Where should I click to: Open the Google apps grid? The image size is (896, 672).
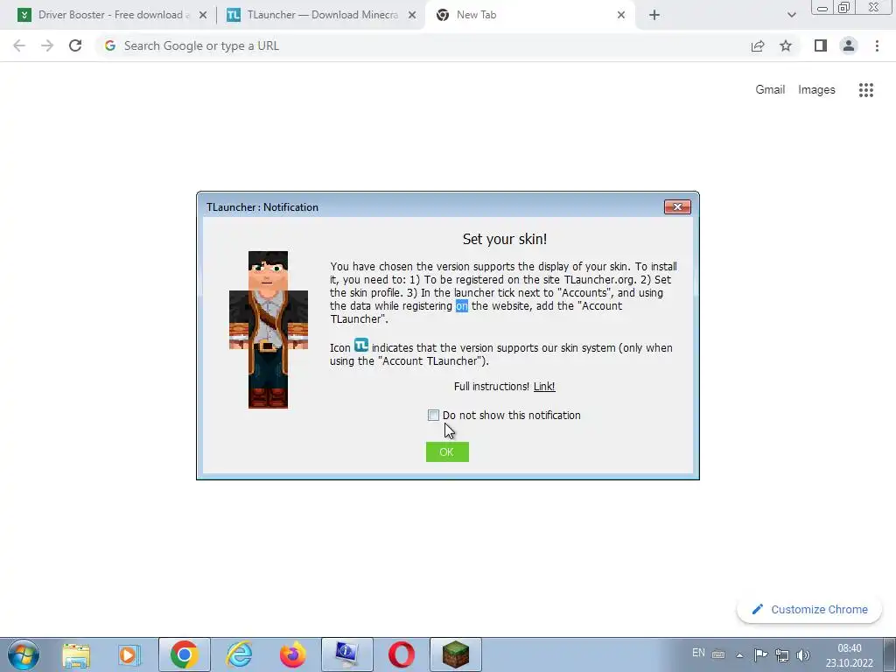(x=865, y=90)
